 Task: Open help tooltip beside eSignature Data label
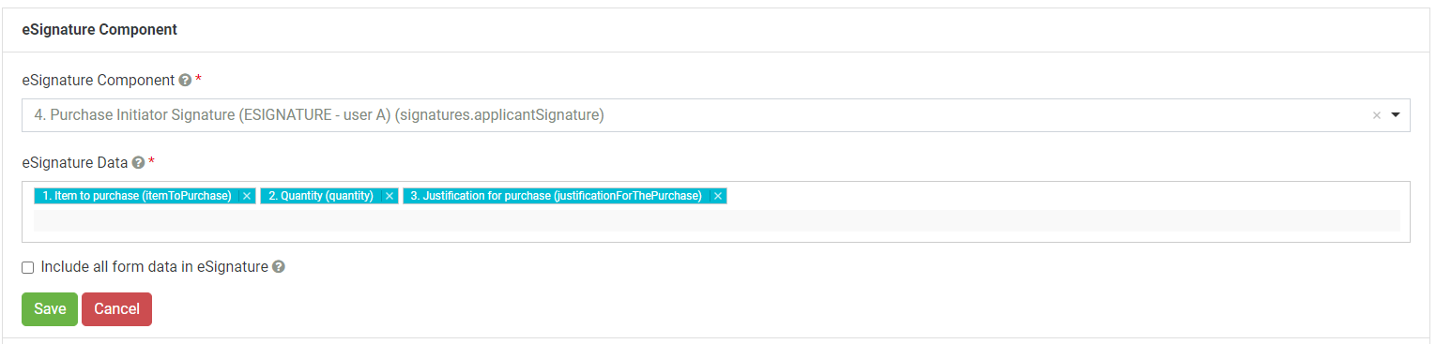[138, 162]
